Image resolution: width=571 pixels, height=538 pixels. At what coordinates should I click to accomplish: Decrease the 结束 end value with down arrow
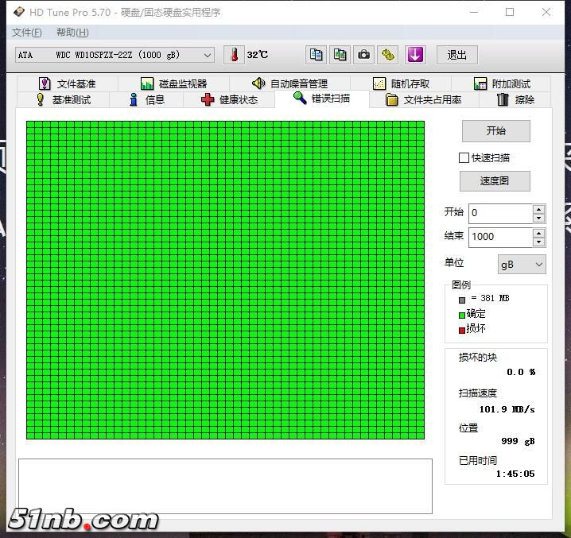(539, 242)
